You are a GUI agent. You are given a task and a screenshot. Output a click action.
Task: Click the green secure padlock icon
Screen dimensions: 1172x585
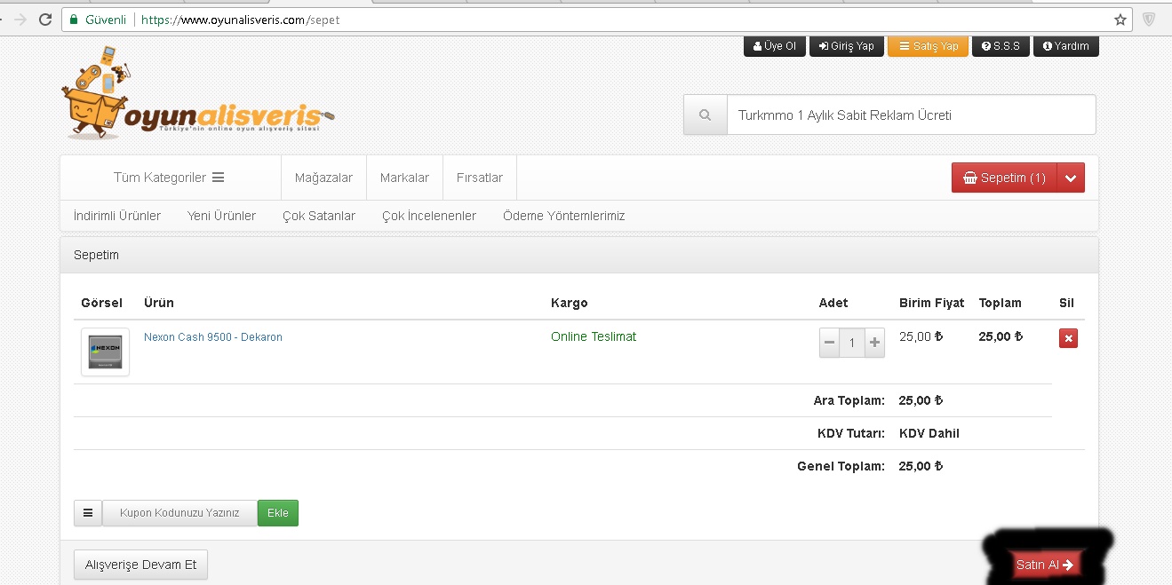[x=74, y=19]
